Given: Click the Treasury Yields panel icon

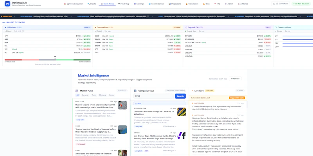Looking at the screenshot, I should coord(276,27).
